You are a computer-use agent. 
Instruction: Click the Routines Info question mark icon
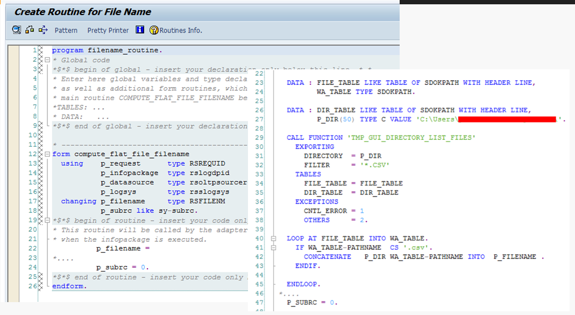[153, 30]
